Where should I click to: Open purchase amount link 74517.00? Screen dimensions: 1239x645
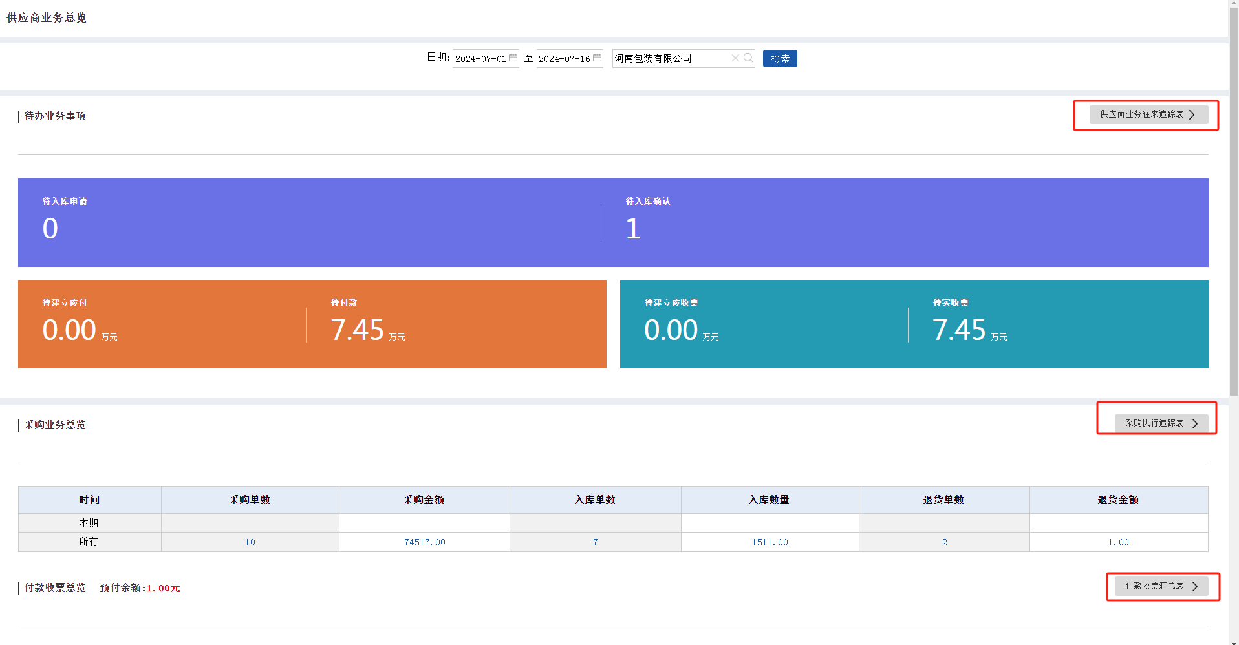[425, 542]
